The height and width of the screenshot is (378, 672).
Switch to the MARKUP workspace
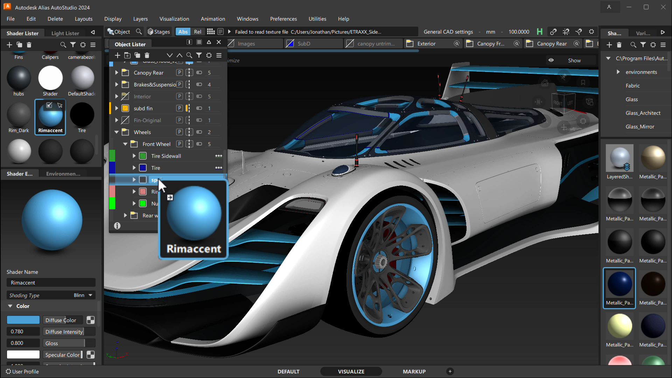414,371
